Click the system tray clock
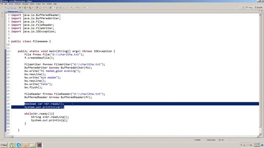264x148 pixels. click(257, 145)
